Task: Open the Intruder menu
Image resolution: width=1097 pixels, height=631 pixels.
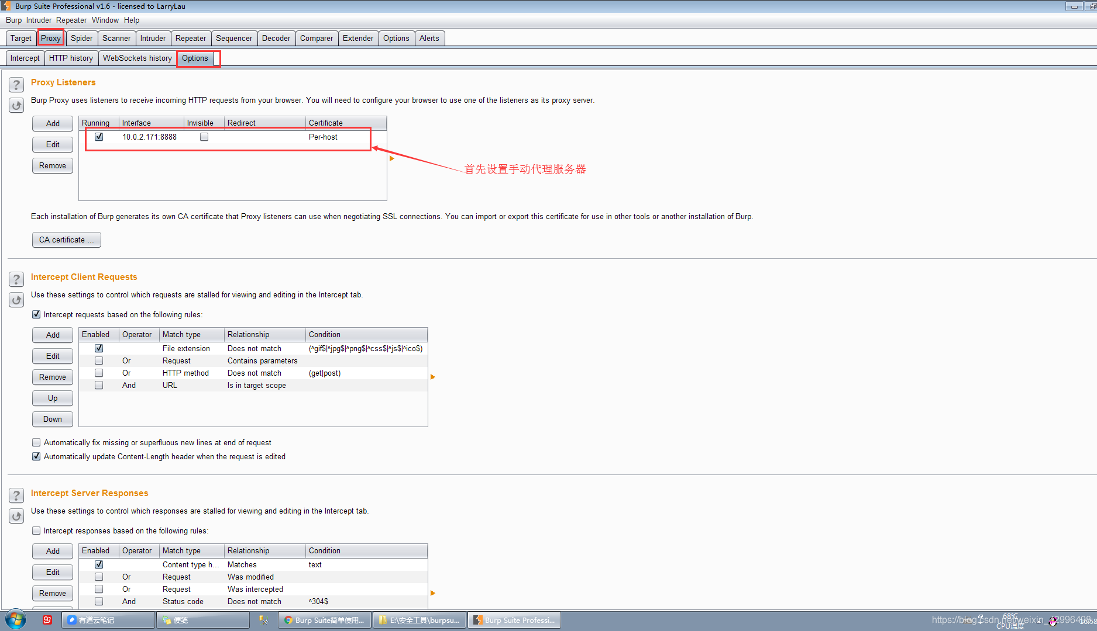Action: click(39, 20)
